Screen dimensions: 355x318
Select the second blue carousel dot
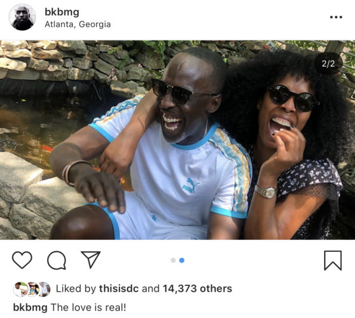182,260
